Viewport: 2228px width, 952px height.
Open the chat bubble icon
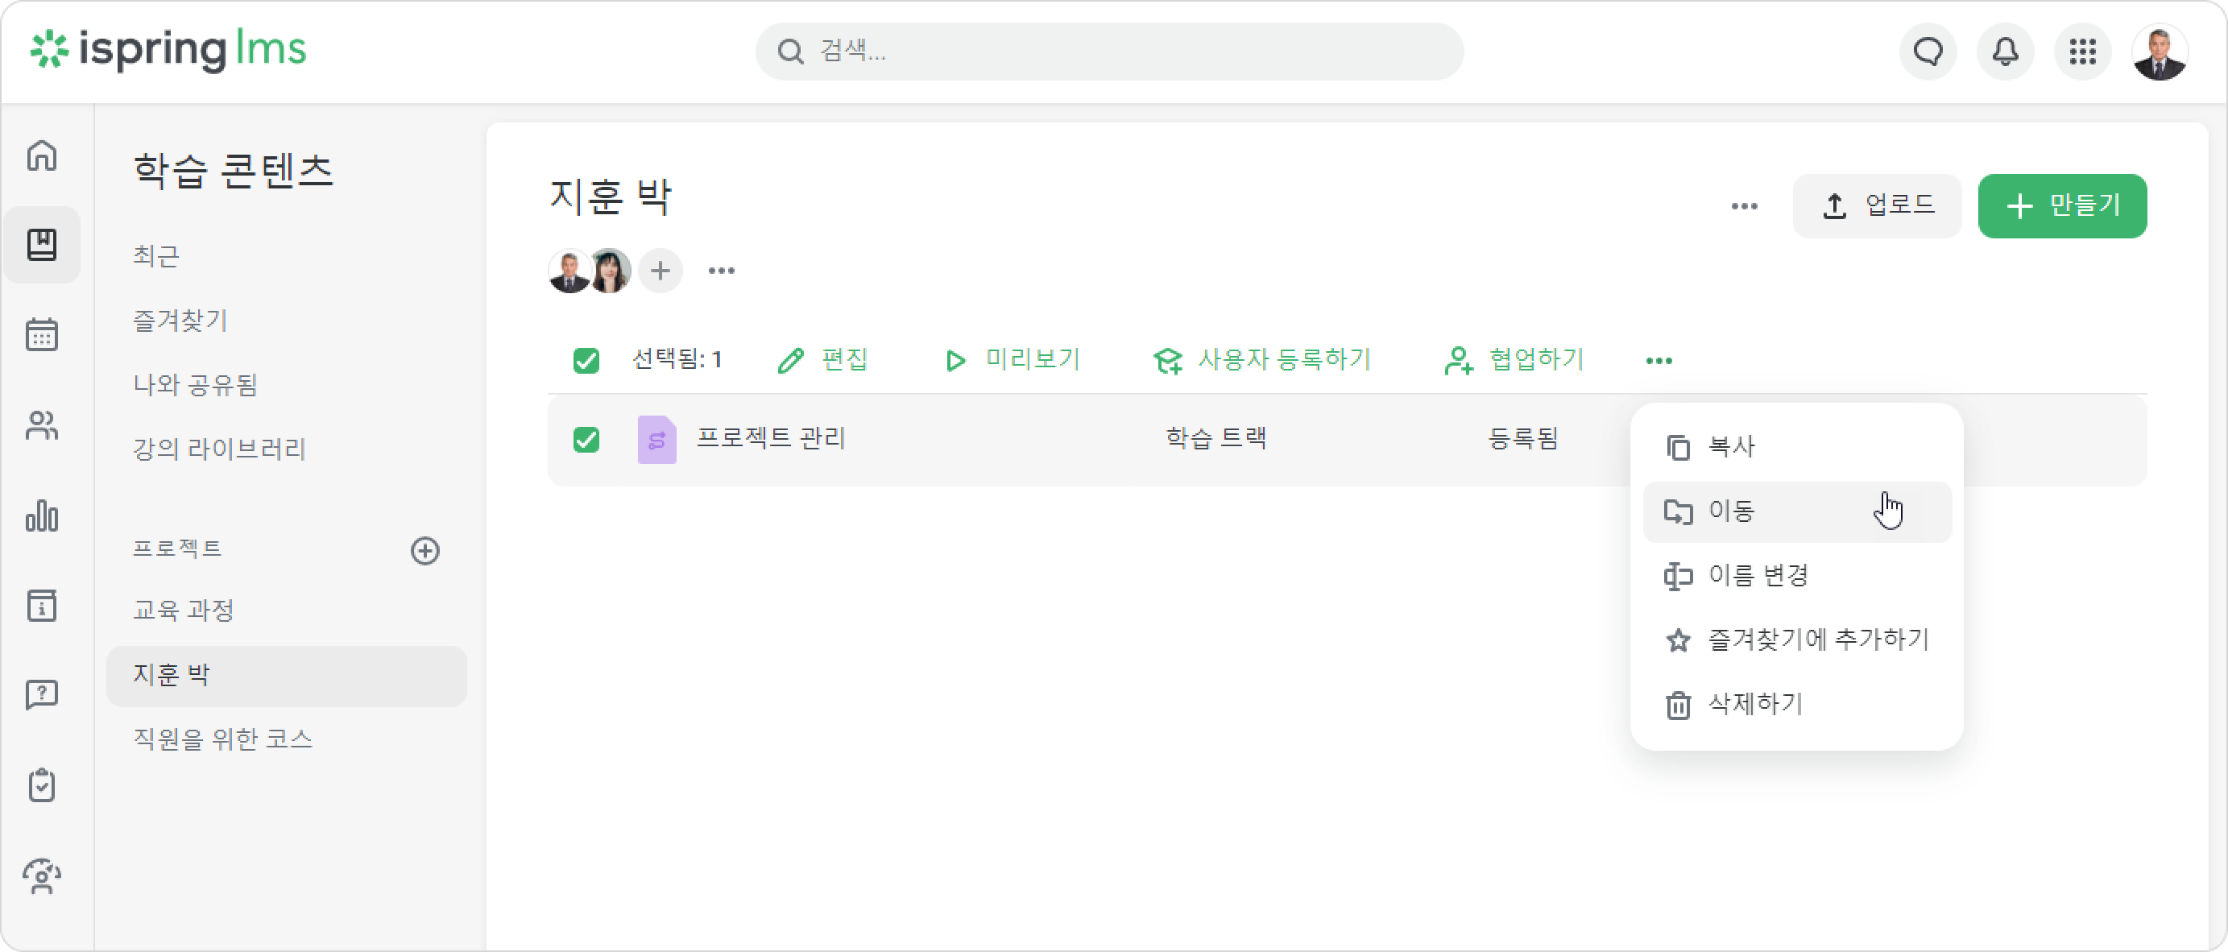pyautogui.click(x=1928, y=52)
